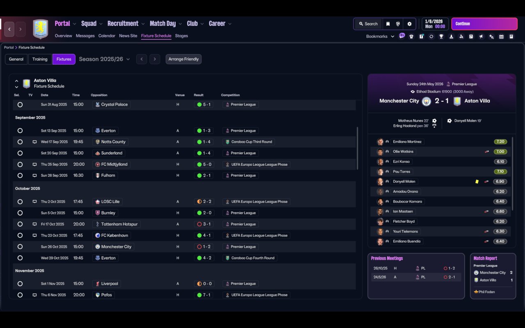The height and width of the screenshot is (328, 525).
Task: Open the document report icon
Action: pyautogui.click(x=471, y=36)
